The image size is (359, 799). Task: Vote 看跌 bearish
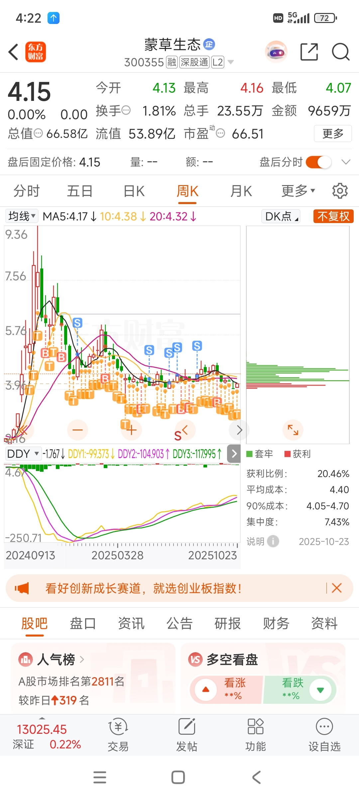coord(299,689)
